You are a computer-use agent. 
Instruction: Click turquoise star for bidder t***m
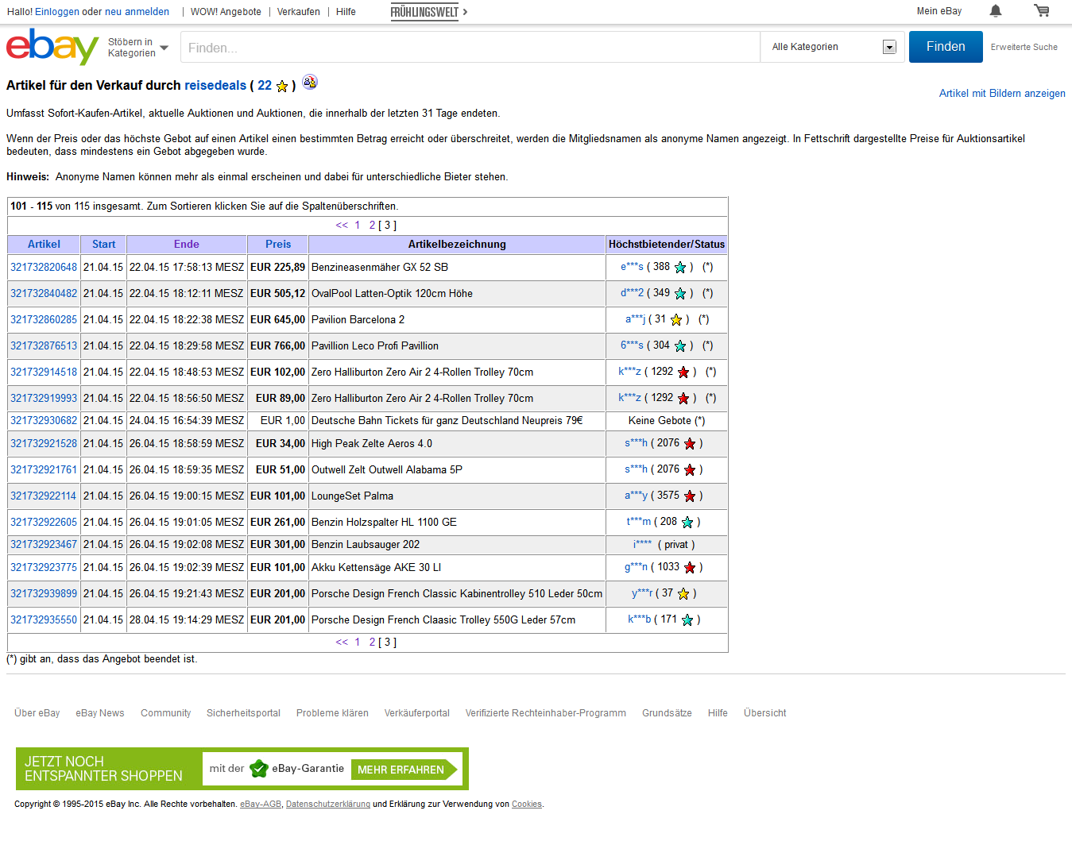[x=687, y=522]
